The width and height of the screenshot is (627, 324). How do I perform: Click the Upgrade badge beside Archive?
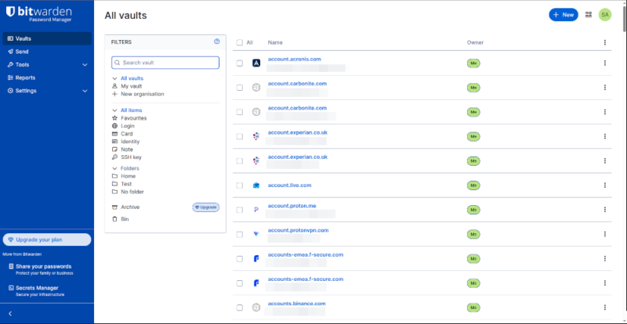click(x=206, y=207)
